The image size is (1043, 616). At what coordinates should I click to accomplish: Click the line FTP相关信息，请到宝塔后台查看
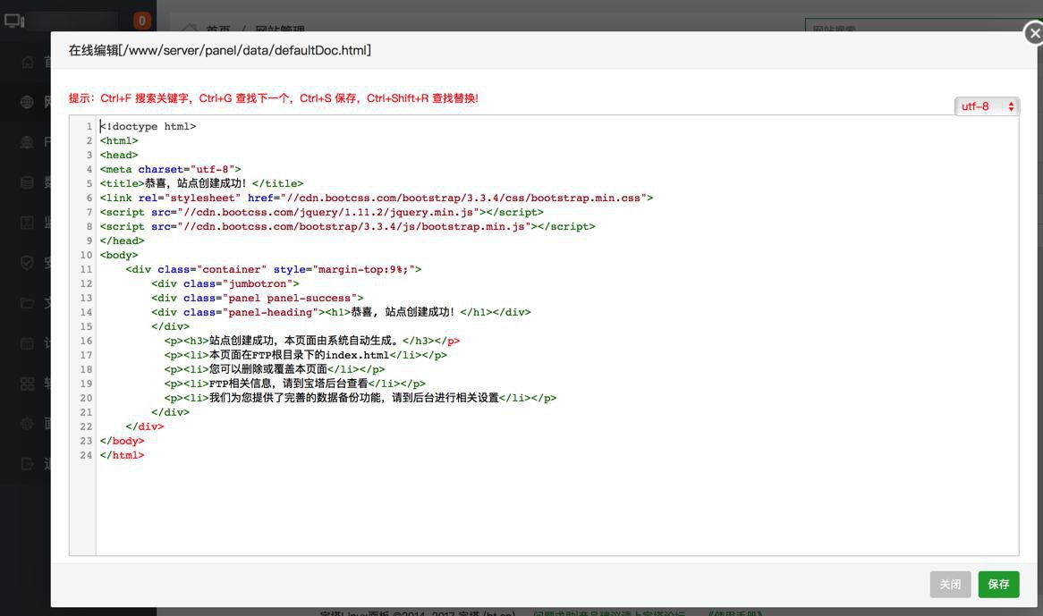click(x=294, y=384)
